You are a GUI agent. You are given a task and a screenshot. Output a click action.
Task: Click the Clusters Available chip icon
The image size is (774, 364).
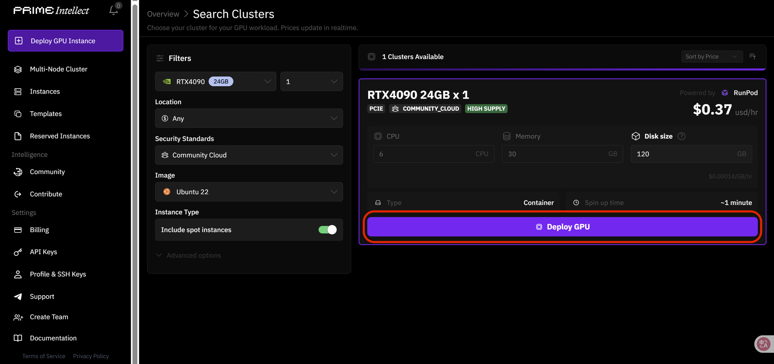[372, 57]
